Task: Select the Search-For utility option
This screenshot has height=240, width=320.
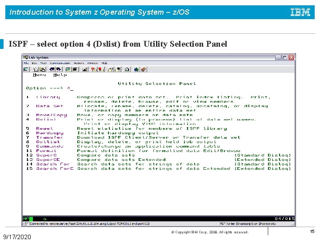Action: [53, 164]
